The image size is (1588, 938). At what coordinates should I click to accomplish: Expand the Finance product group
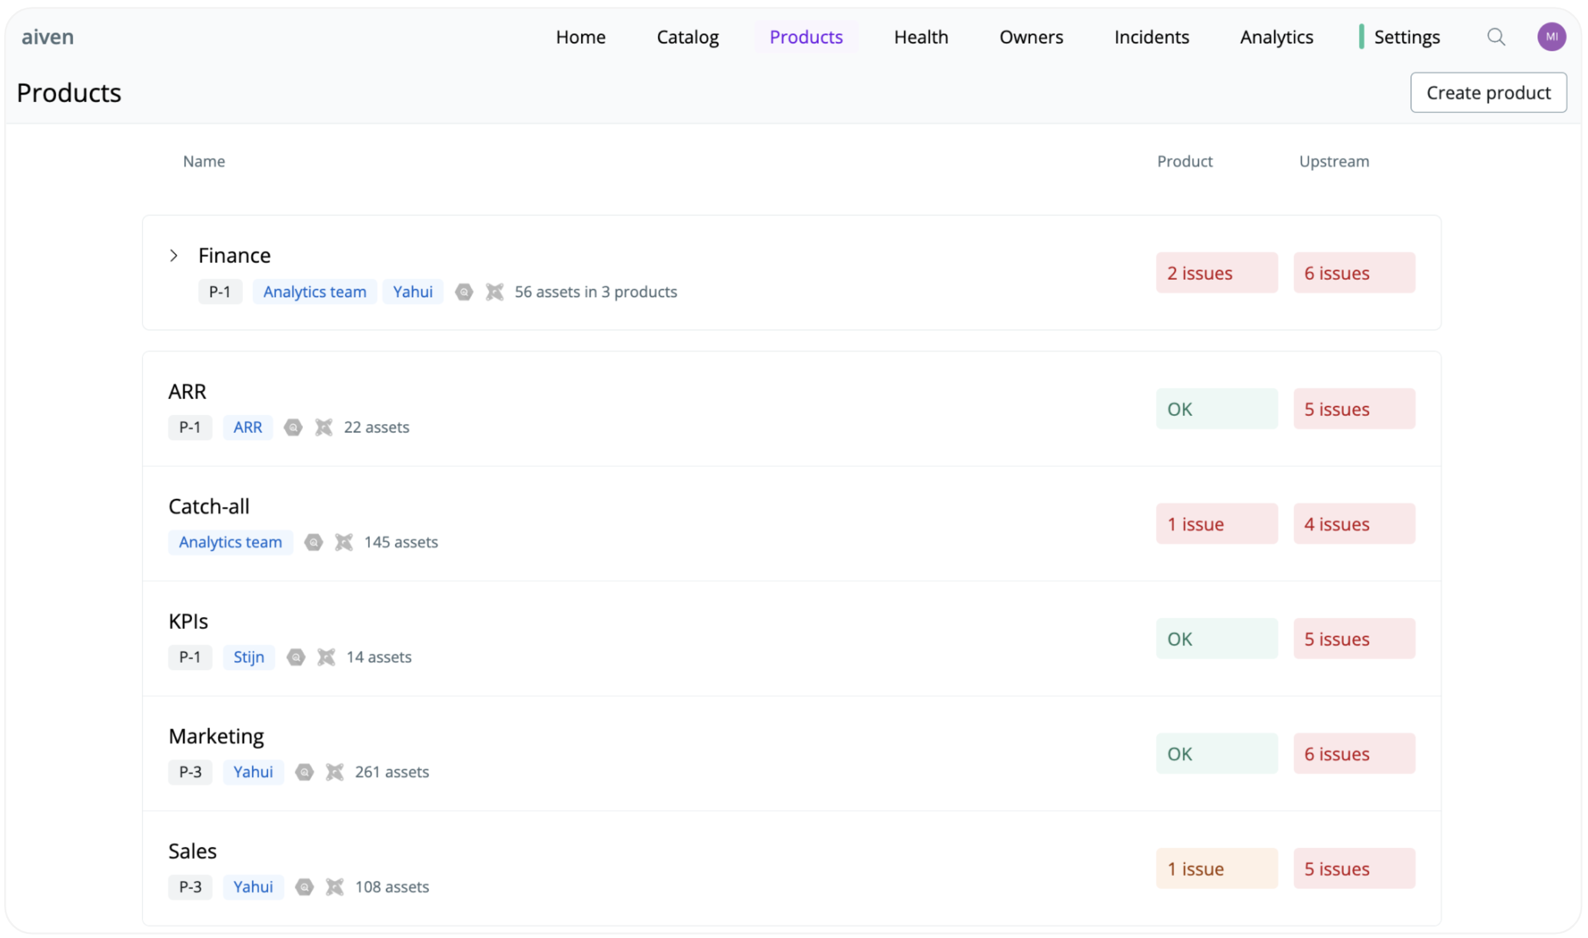click(x=174, y=256)
